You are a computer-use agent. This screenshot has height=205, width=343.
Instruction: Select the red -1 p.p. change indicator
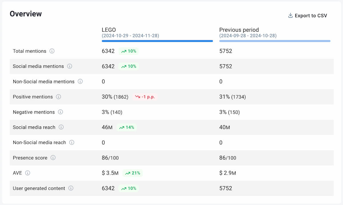pyautogui.click(x=145, y=97)
